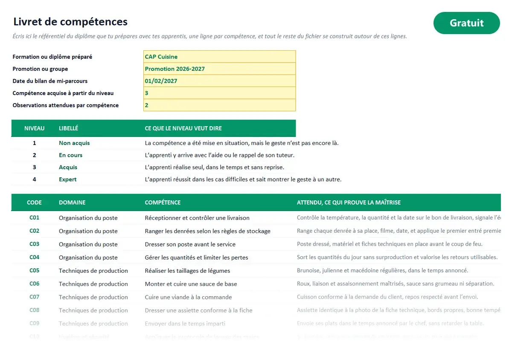Click the description of level Expert

click(243, 179)
